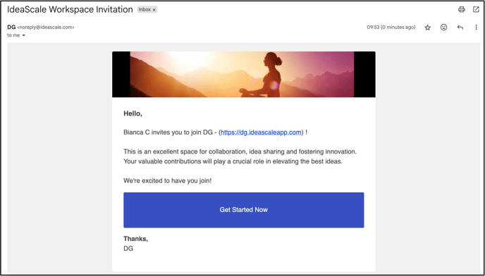This screenshot has height=276, width=485.
Task: Click the 'Hello,' greeting text
Action: point(133,114)
